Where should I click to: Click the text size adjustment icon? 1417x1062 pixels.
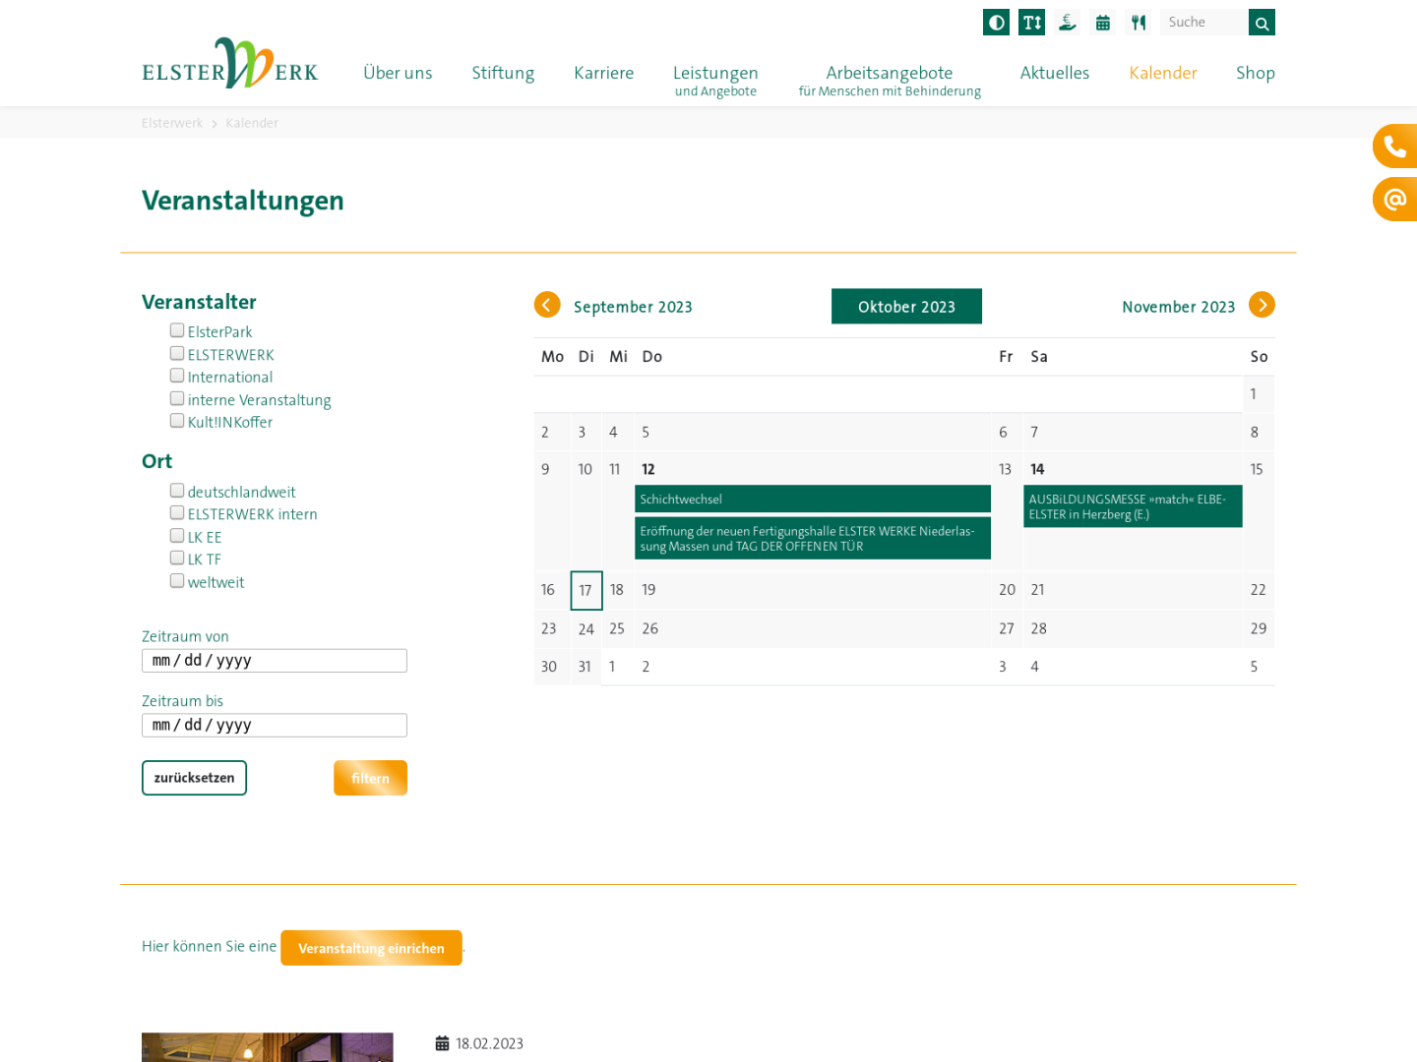(1031, 23)
